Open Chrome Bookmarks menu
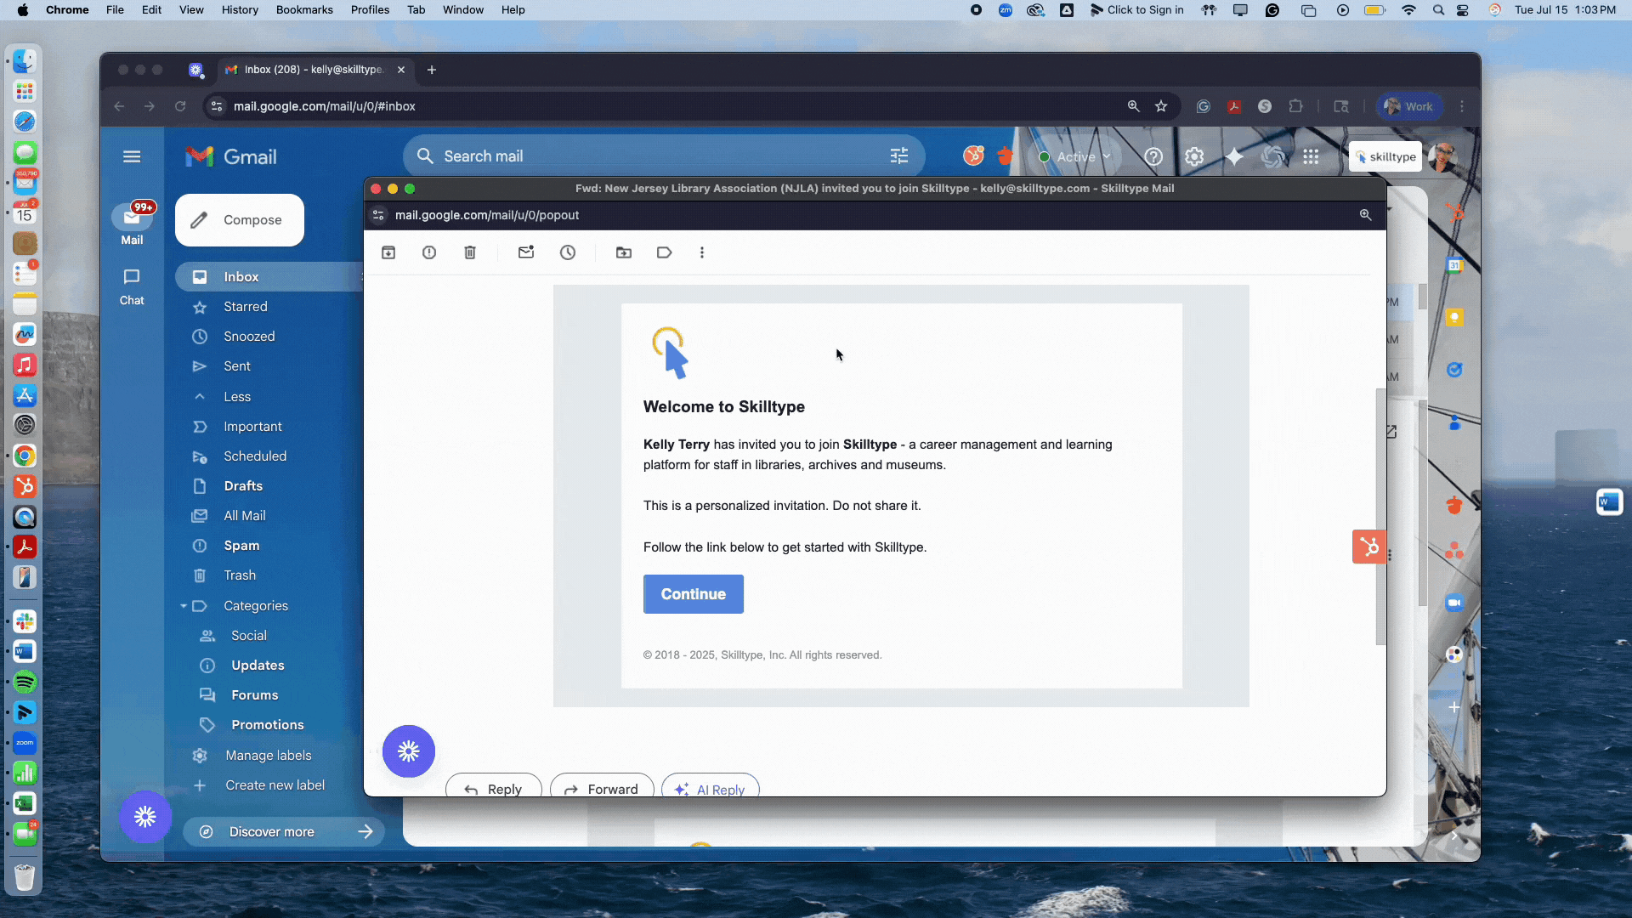The image size is (1632, 918). [x=304, y=10]
